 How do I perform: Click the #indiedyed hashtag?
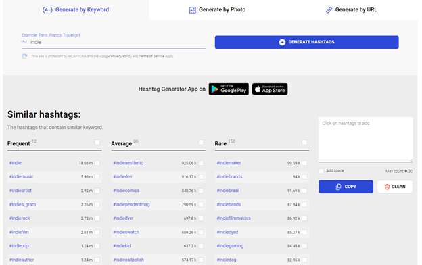(x=227, y=232)
